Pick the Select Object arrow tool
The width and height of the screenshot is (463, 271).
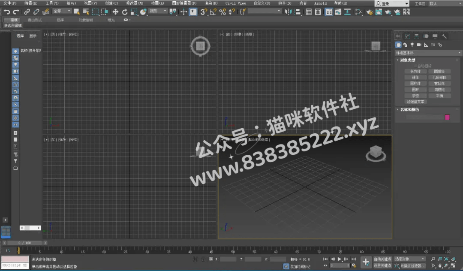tap(76, 12)
